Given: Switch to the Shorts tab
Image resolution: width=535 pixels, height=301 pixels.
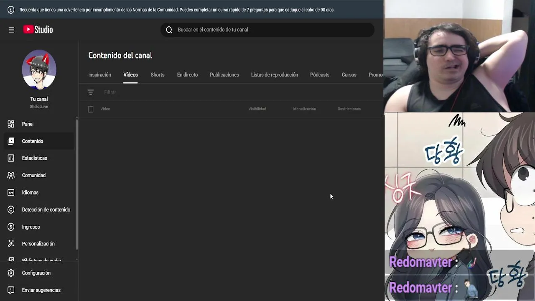Looking at the screenshot, I should pos(158,75).
